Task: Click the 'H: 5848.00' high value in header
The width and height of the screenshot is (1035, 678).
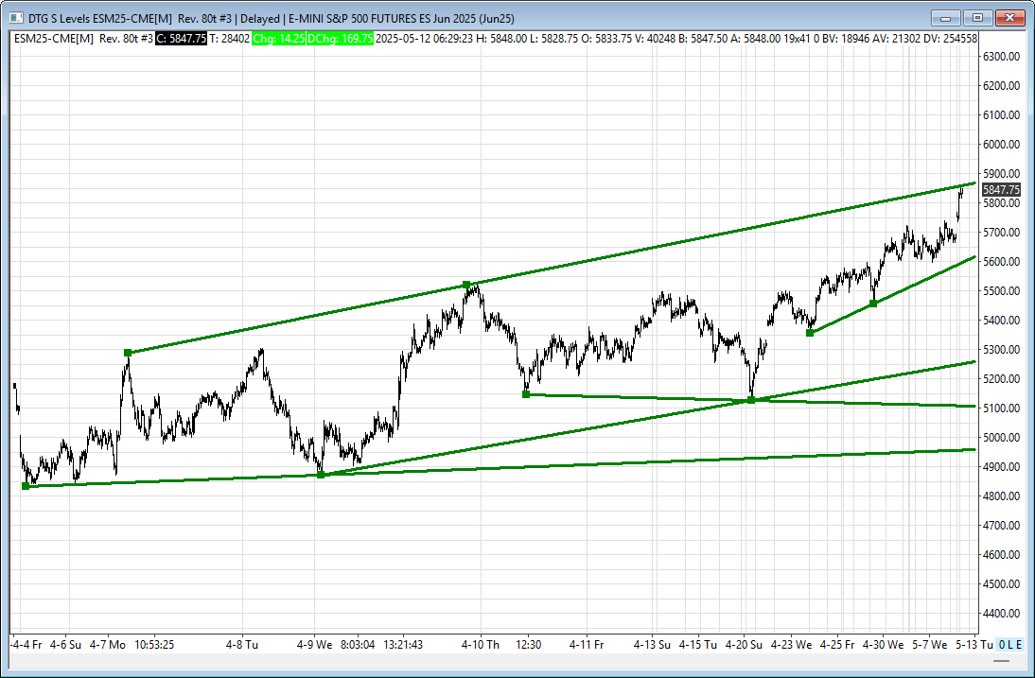Action: point(501,39)
